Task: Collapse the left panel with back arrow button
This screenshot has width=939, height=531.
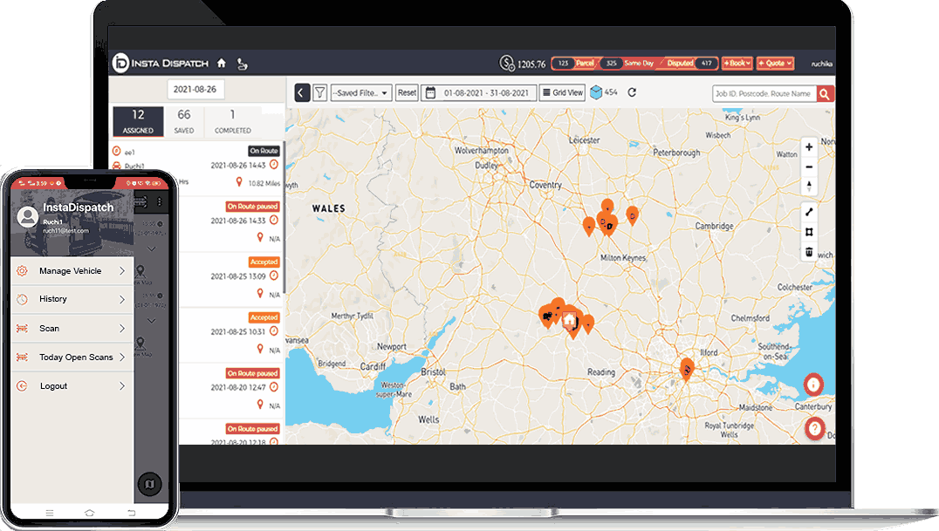Action: (302, 92)
